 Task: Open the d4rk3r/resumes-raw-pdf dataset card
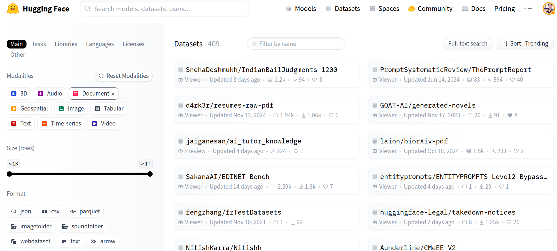tap(267, 110)
